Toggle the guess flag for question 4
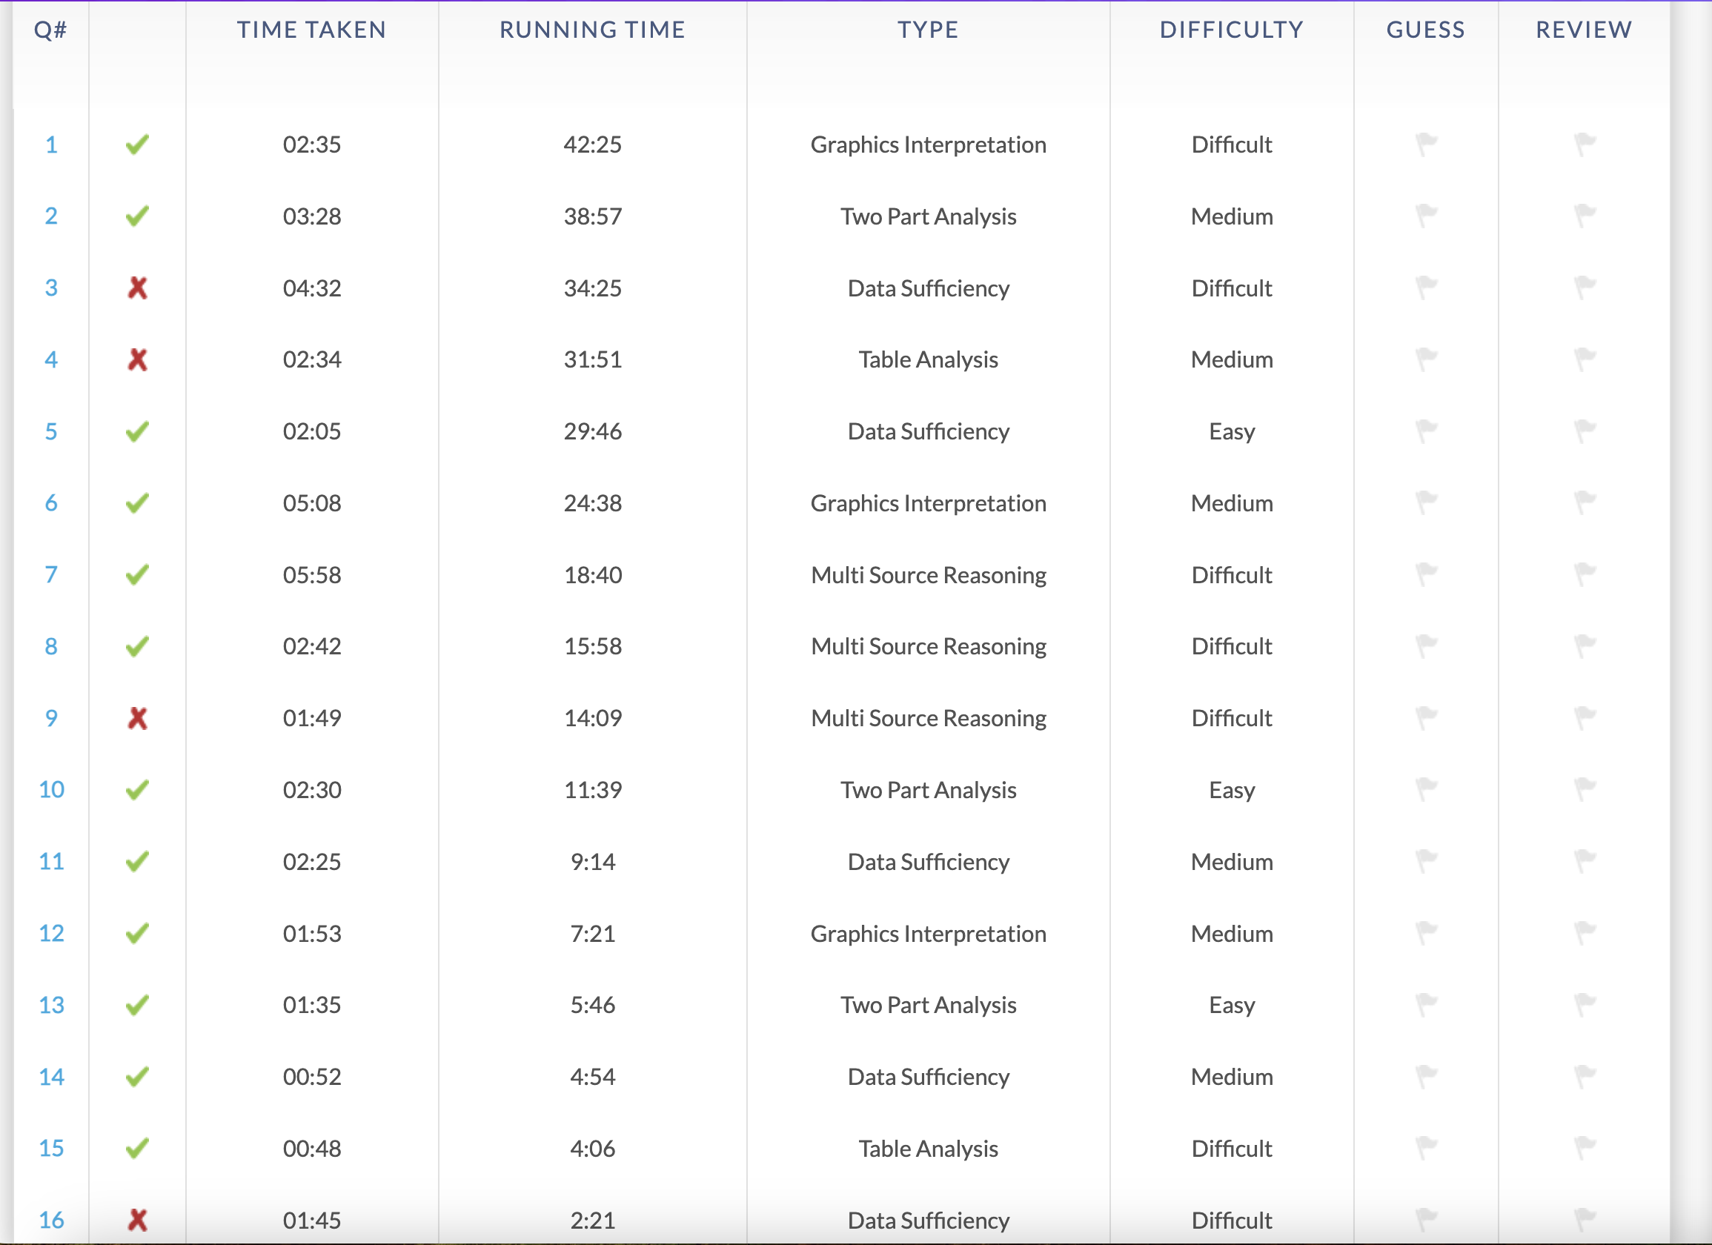Image resolution: width=1712 pixels, height=1245 pixels. click(x=1425, y=359)
